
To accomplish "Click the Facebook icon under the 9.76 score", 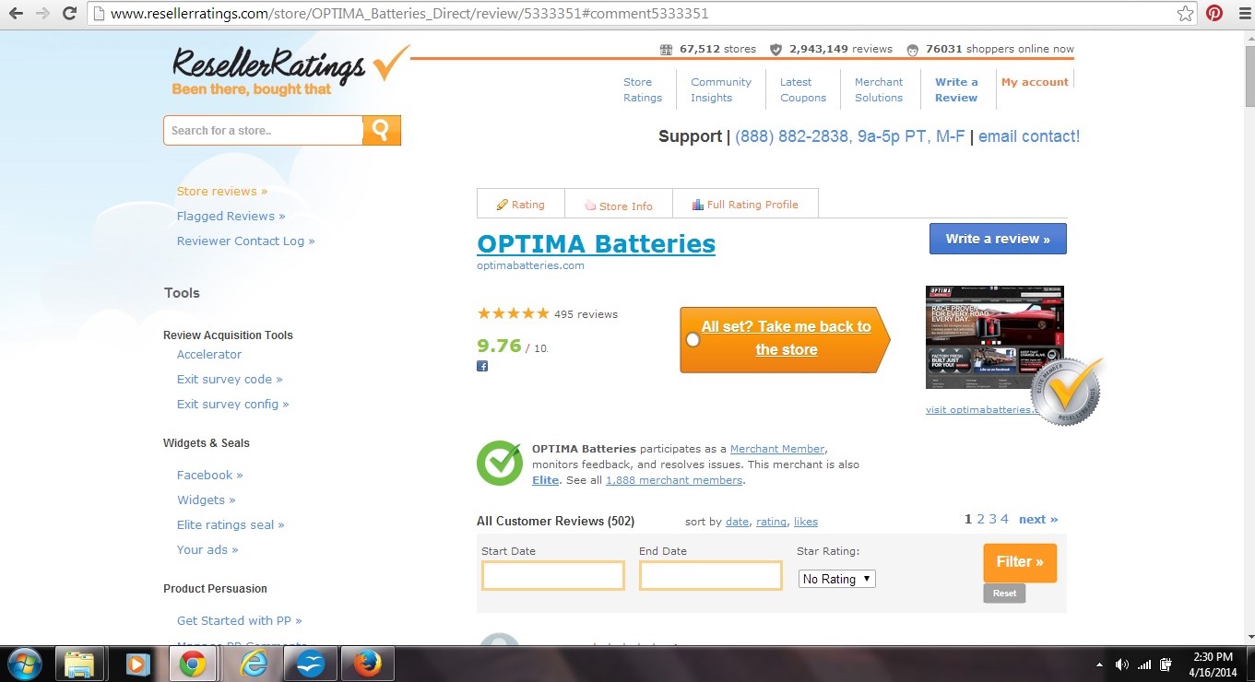I will pyautogui.click(x=482, y=366).
